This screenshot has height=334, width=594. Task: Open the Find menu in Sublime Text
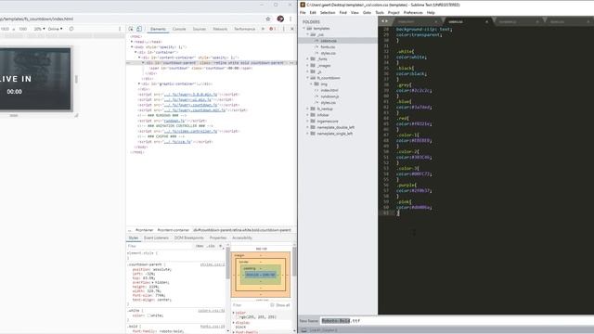342,12
